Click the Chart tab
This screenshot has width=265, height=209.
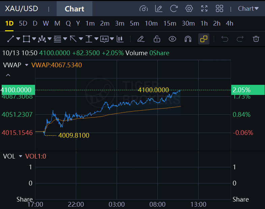point(75,9)
